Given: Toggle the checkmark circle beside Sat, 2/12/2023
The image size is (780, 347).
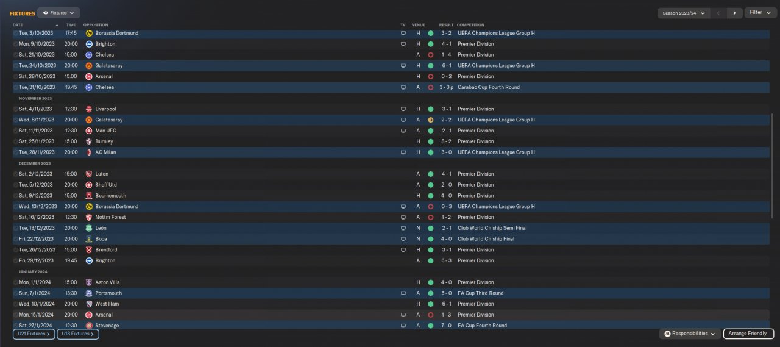Looking at the screenshot, I should [15, 174].
